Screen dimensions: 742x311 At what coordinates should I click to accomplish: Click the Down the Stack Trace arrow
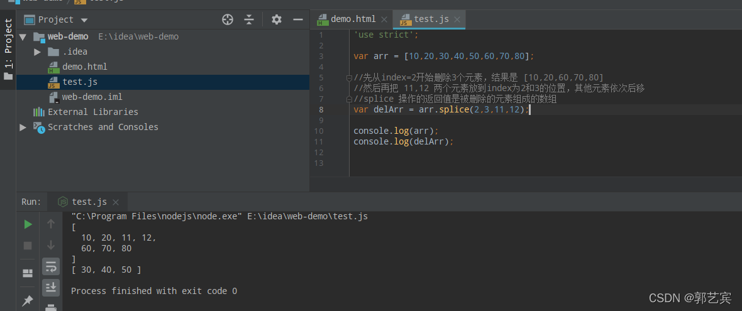(51, 245)
